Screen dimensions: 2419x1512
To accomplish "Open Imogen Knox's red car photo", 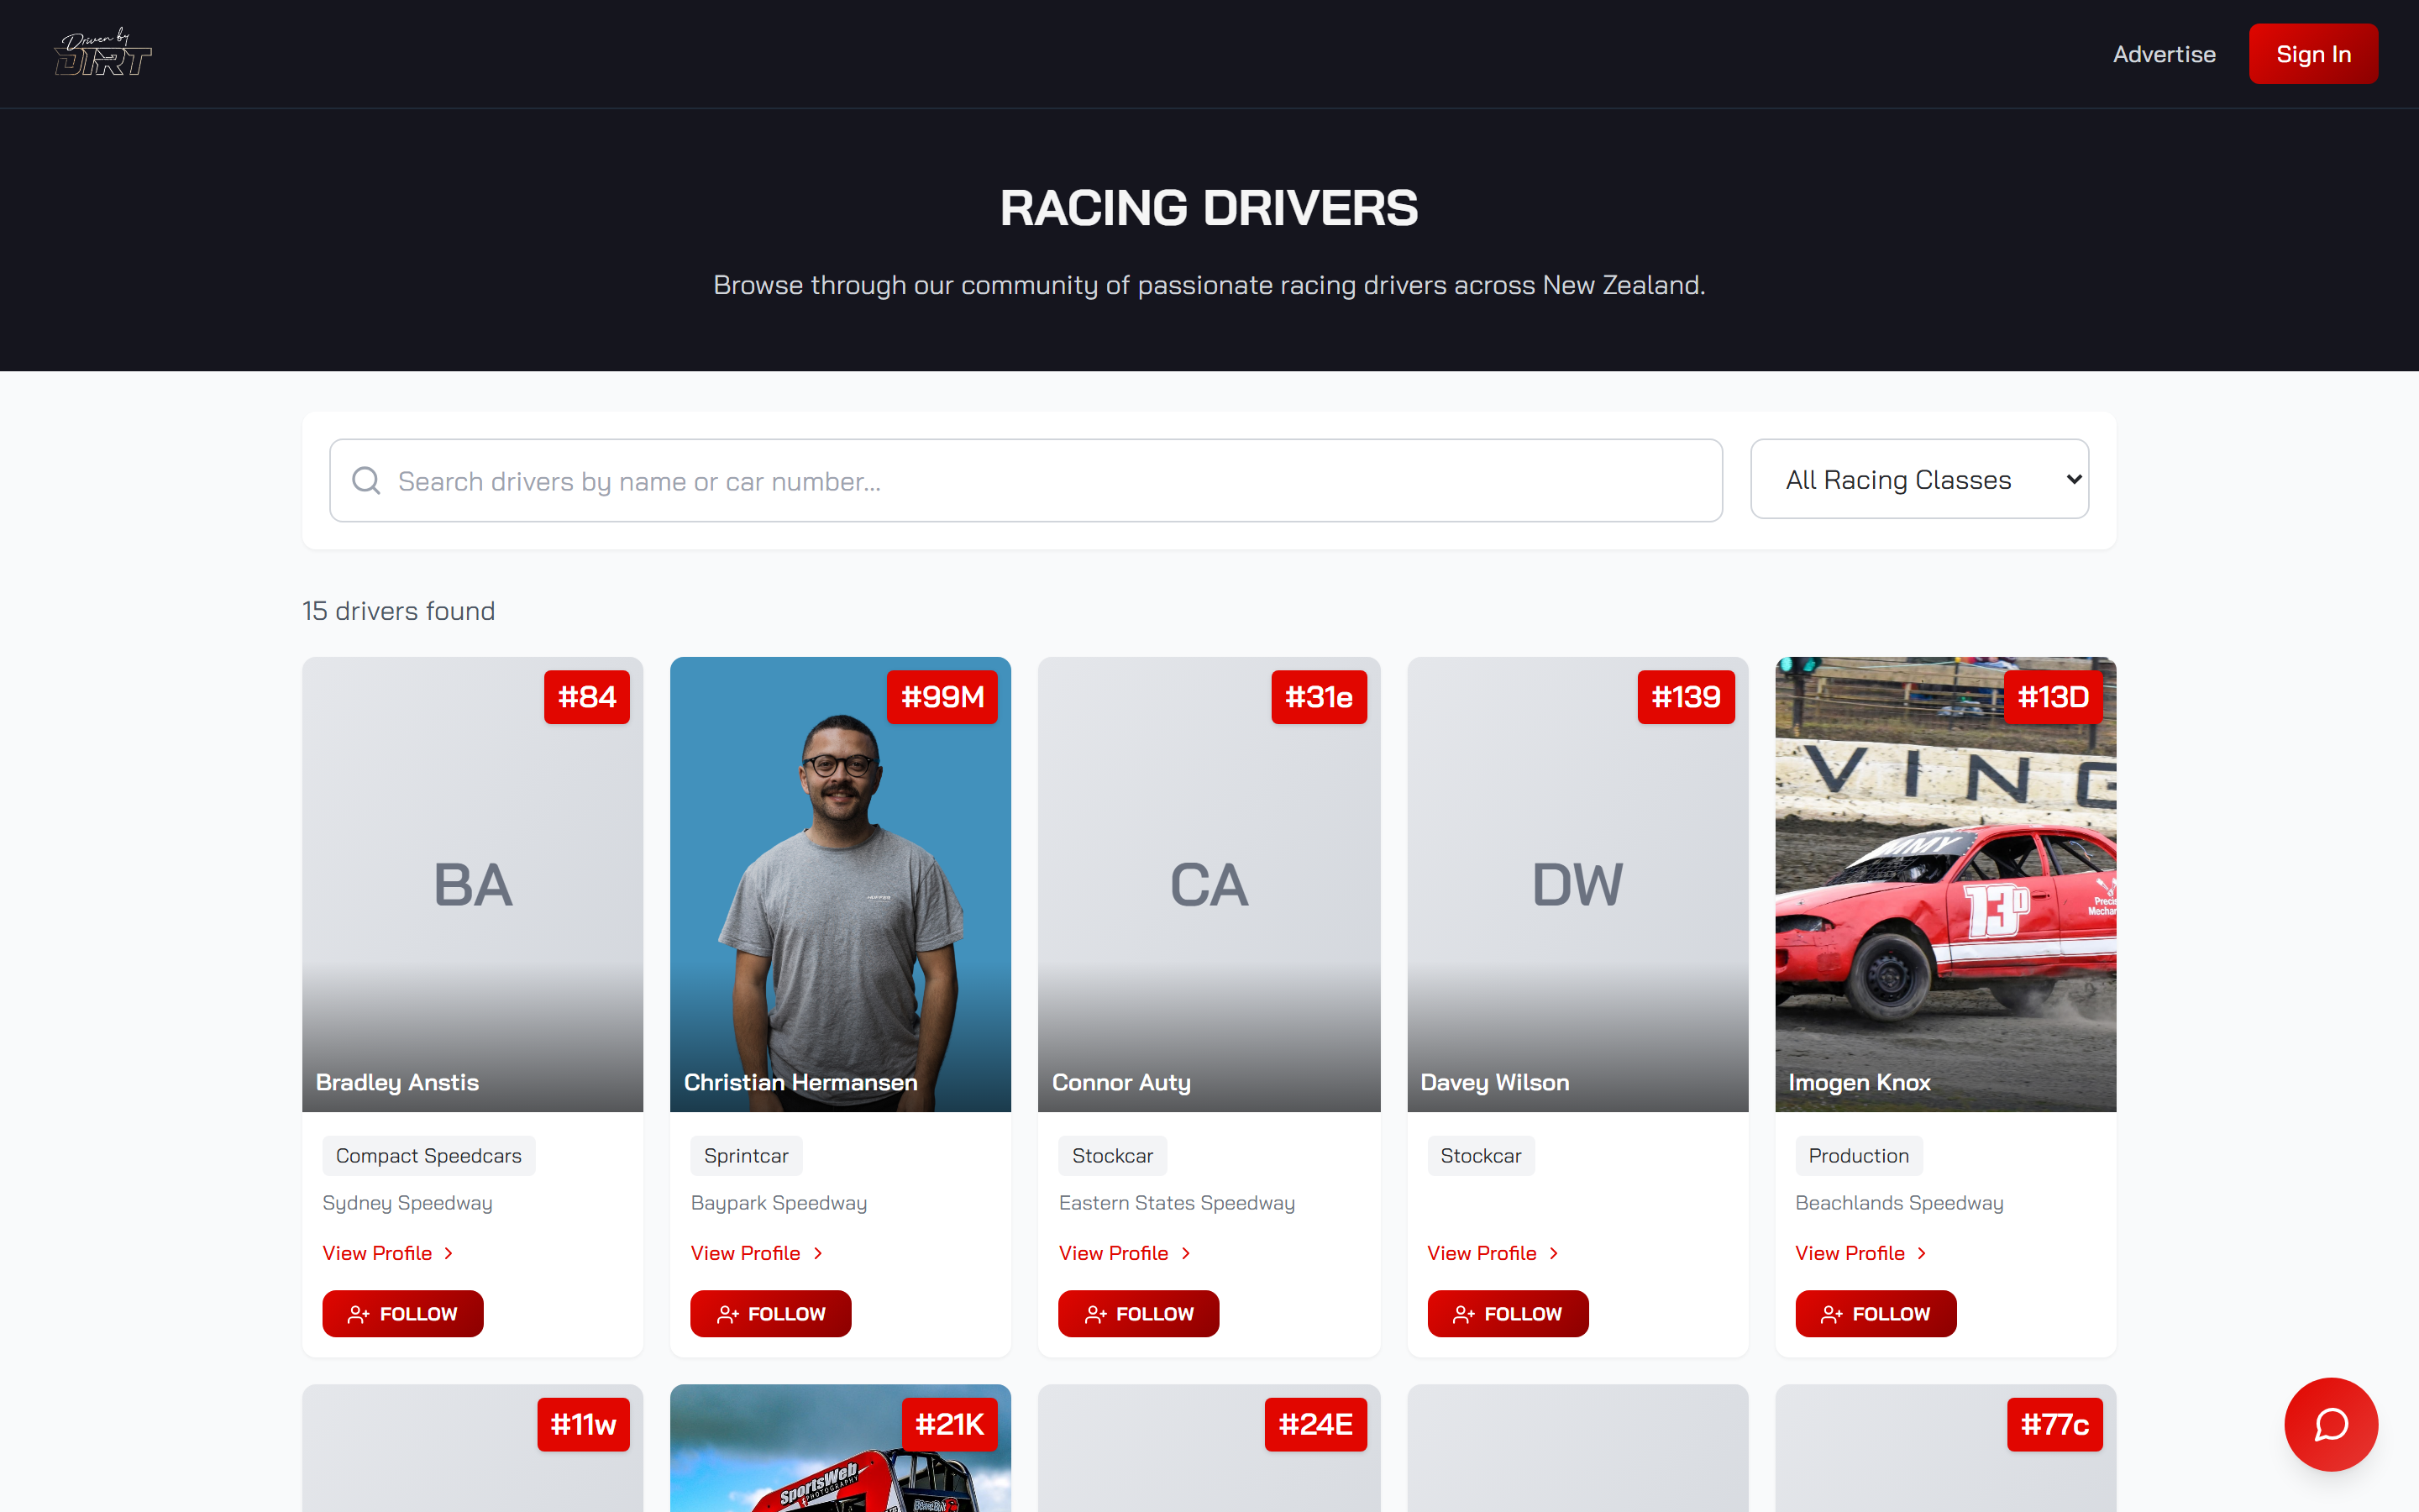I will pos(1945,884).
